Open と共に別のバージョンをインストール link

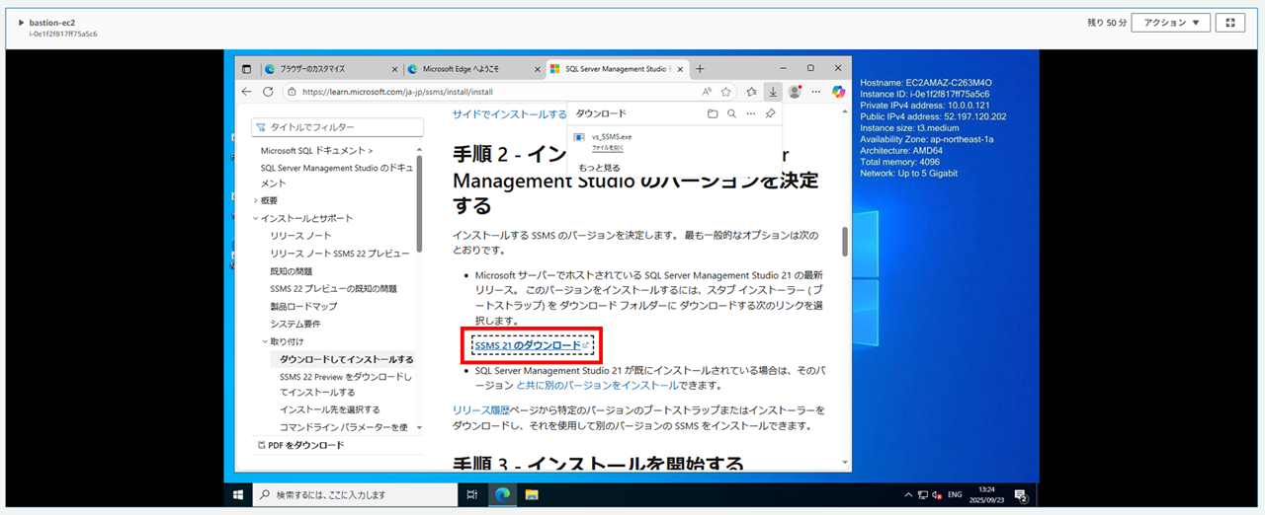[x=597, y=385]
